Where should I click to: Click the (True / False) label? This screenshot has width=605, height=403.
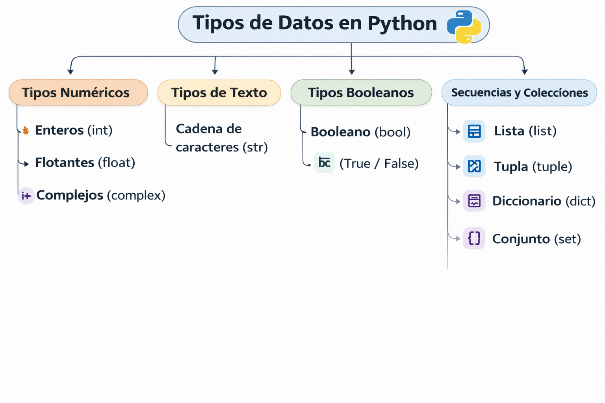click(379, 163)
